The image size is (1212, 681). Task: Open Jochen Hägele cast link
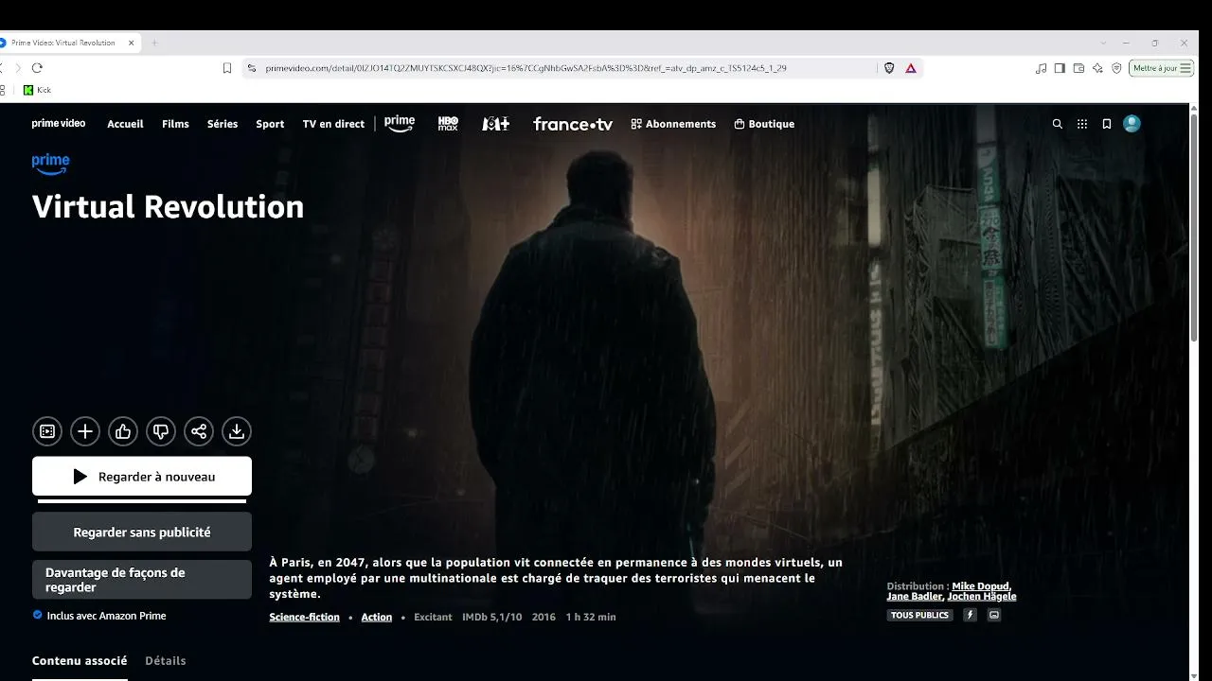[982, 597]
